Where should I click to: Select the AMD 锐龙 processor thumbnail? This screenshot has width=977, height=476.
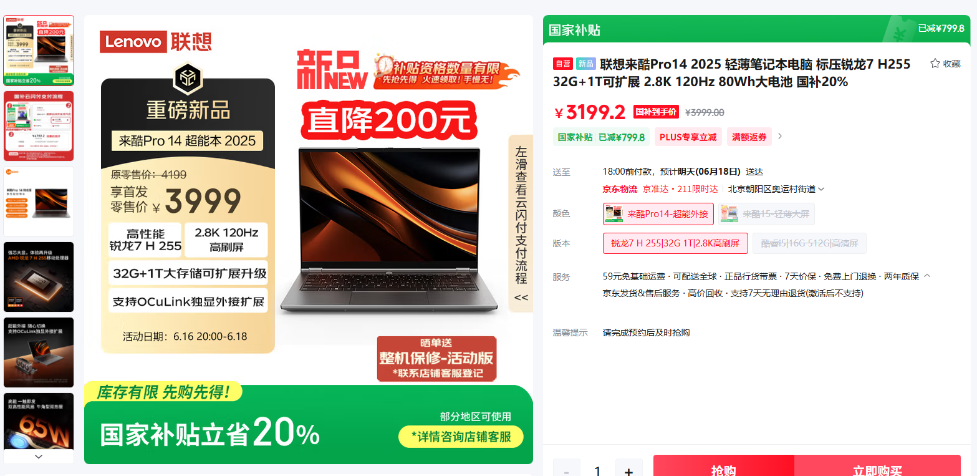point(39,277)
